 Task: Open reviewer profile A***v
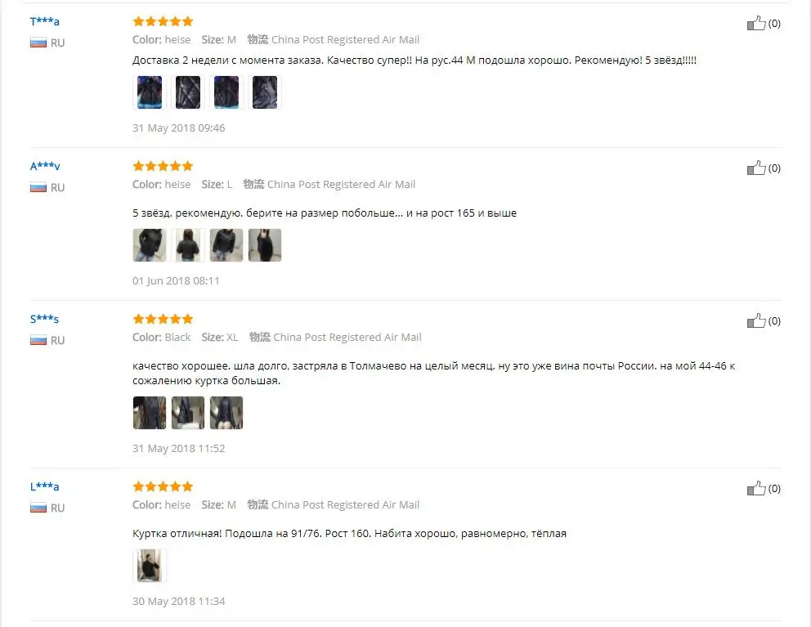tap(45, 166)
